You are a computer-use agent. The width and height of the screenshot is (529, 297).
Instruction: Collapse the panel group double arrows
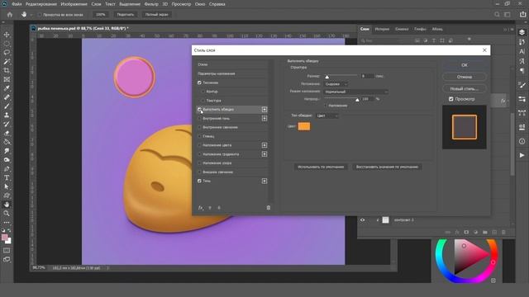tap(505, 30)
